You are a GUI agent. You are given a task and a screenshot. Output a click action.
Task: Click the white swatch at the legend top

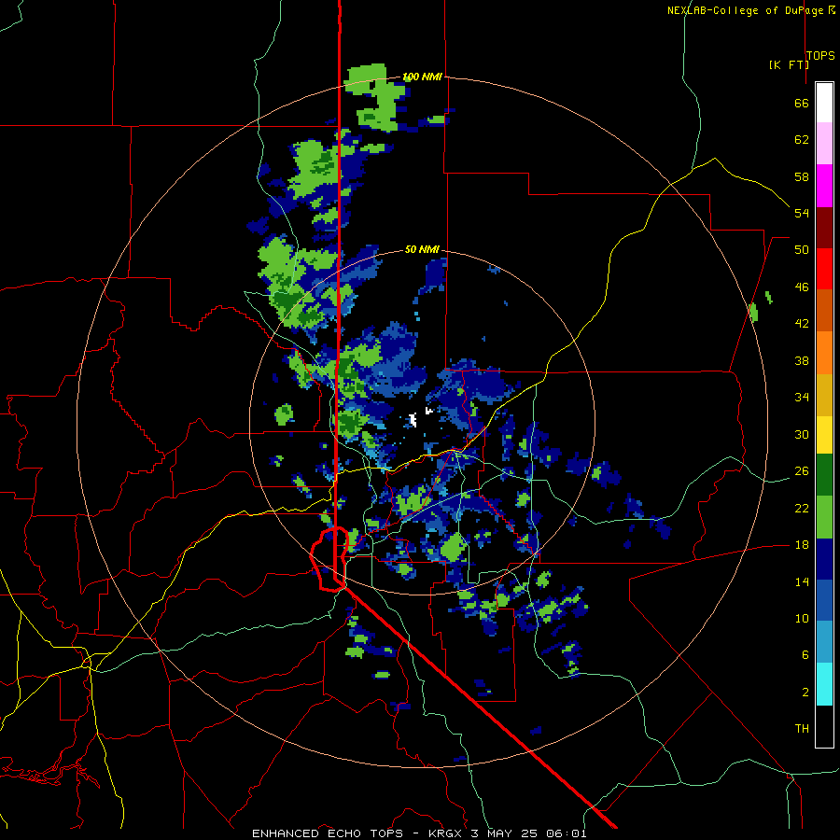click(x=824, y=103)
